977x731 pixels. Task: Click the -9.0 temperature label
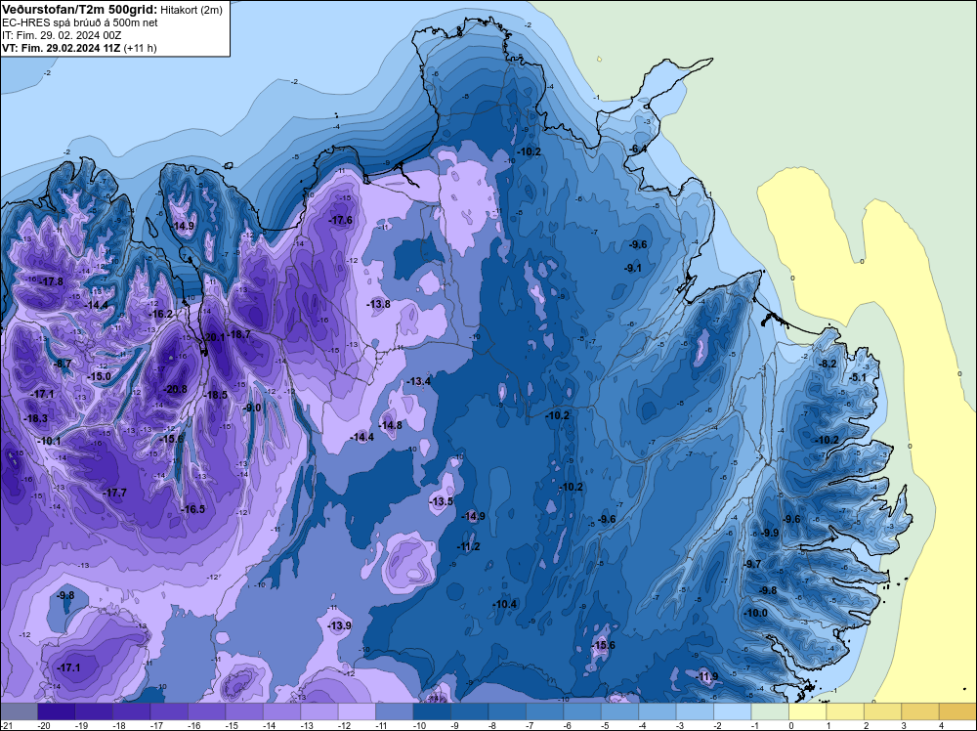pyautogui.click(x=252, y=408)
